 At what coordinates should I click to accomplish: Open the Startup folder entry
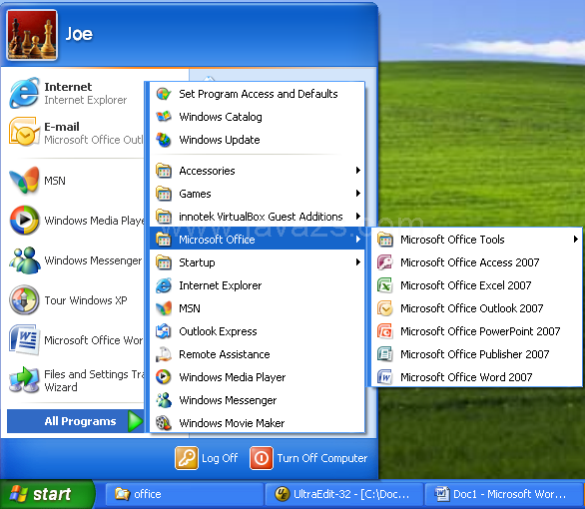(257, 262)
